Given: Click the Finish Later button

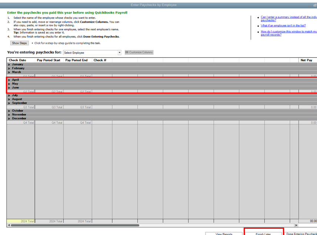Looking at the screenshot, I should coord(263,234).
